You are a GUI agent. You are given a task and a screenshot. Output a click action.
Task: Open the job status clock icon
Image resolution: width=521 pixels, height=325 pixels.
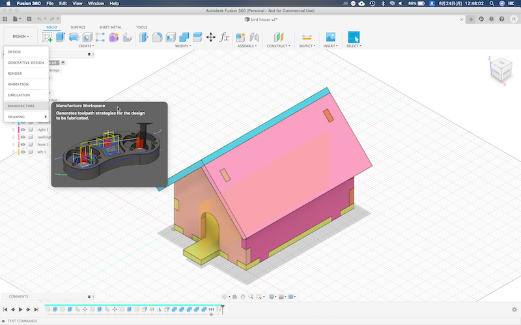(492, 19)
